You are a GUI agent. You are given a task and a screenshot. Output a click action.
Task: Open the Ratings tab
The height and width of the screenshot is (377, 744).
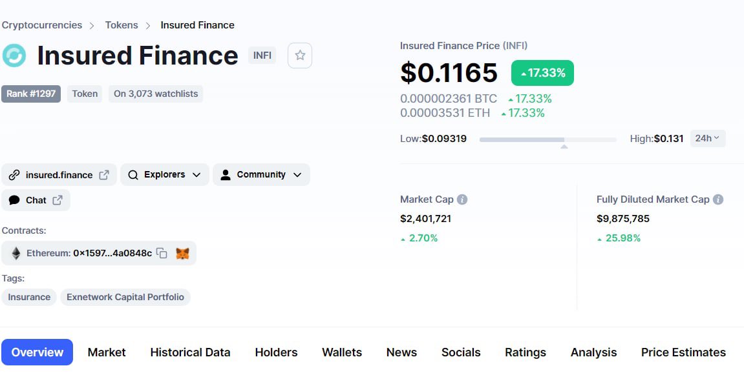pos(526,352)
